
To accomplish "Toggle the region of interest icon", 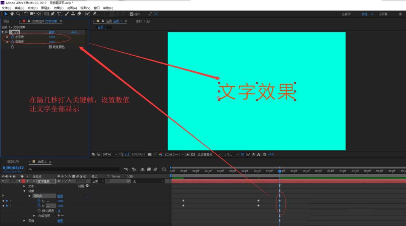I will click(x=188, y=154).
